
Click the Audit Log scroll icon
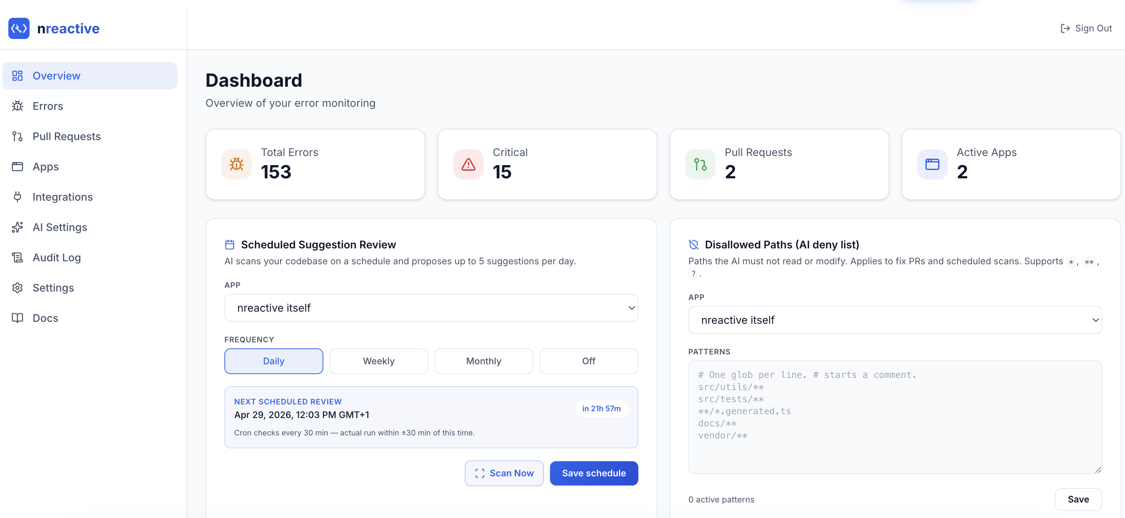(x=17, y=257)
